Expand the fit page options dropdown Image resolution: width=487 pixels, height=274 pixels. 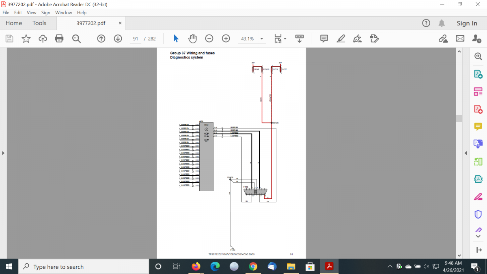285,39
